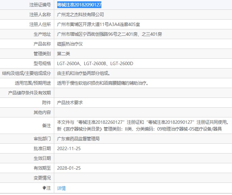
Task: Select registration number 粤械注准20182090127
Action: [x=79, y=5]
